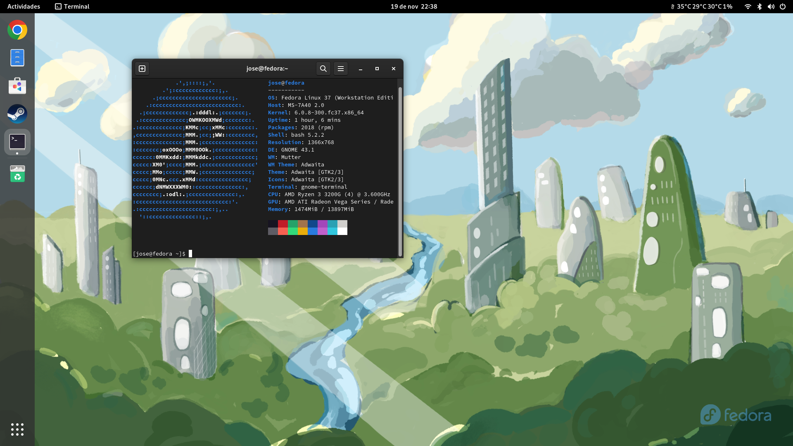This screenshot has width=793, height=446.
Task: Show applications grid button
Action: coord(17,429)
